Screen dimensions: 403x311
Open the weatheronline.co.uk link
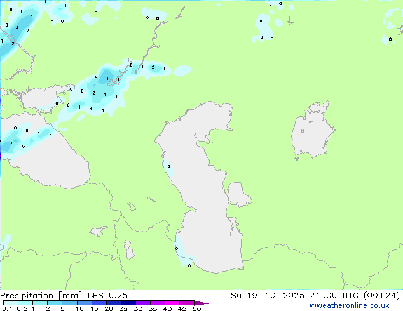pyautogui.click(x=350, y=305)
